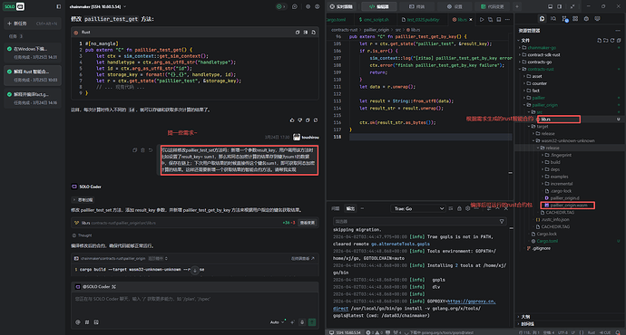Switch to the 设置 settings tab
The width and height of the screenshot is (626, 335).
coord(455,6)
